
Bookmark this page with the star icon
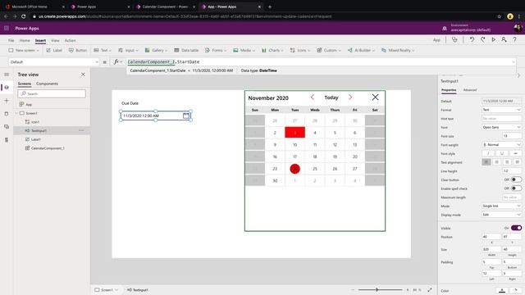(500, 16)
